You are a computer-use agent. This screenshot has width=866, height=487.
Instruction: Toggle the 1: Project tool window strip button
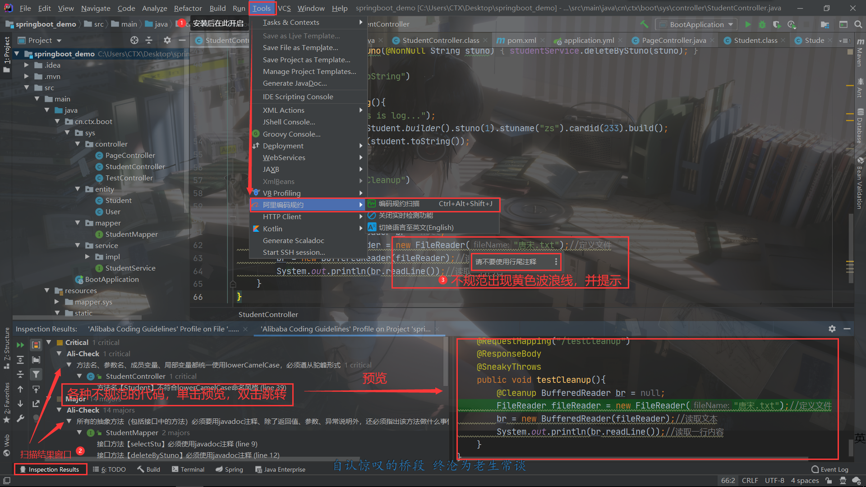[6, 54]
